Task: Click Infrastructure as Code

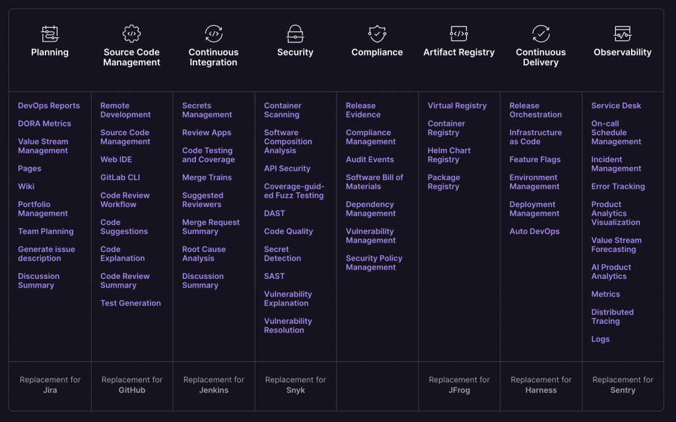Action: pyautogui.click(x=535, y=137)
